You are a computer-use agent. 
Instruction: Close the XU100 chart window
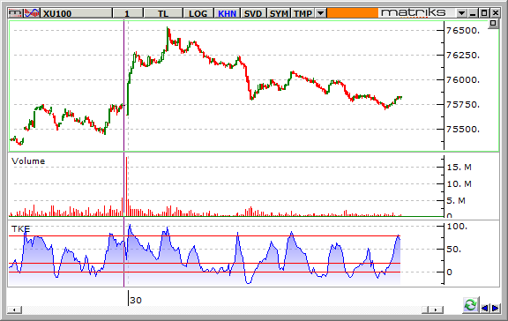[496, 13]
